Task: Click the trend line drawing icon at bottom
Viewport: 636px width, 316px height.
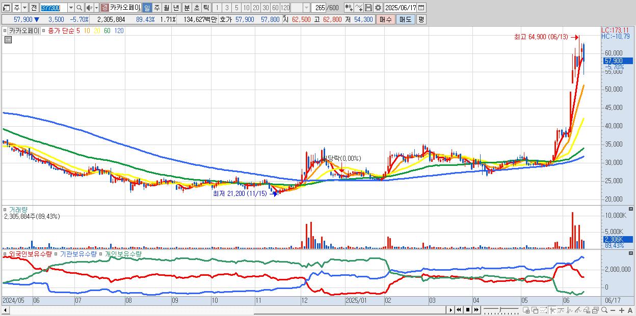Action: click(x=577, y=310)
